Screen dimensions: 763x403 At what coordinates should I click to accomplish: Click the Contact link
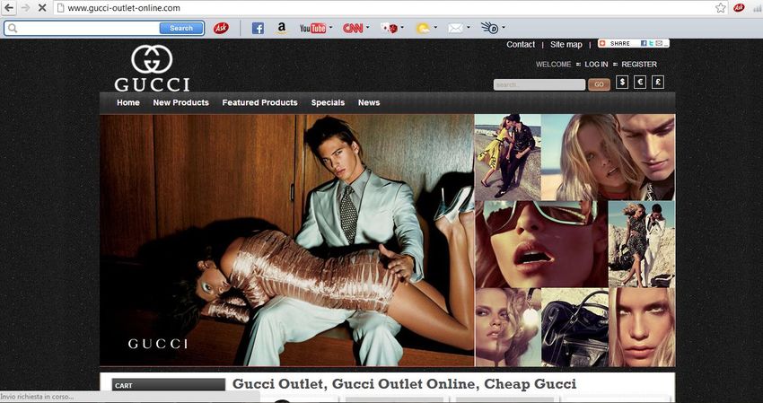(521, 44)
